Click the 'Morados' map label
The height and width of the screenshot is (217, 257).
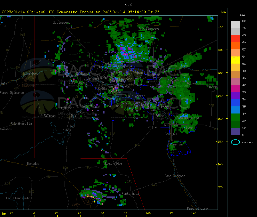tap(33, 164)
